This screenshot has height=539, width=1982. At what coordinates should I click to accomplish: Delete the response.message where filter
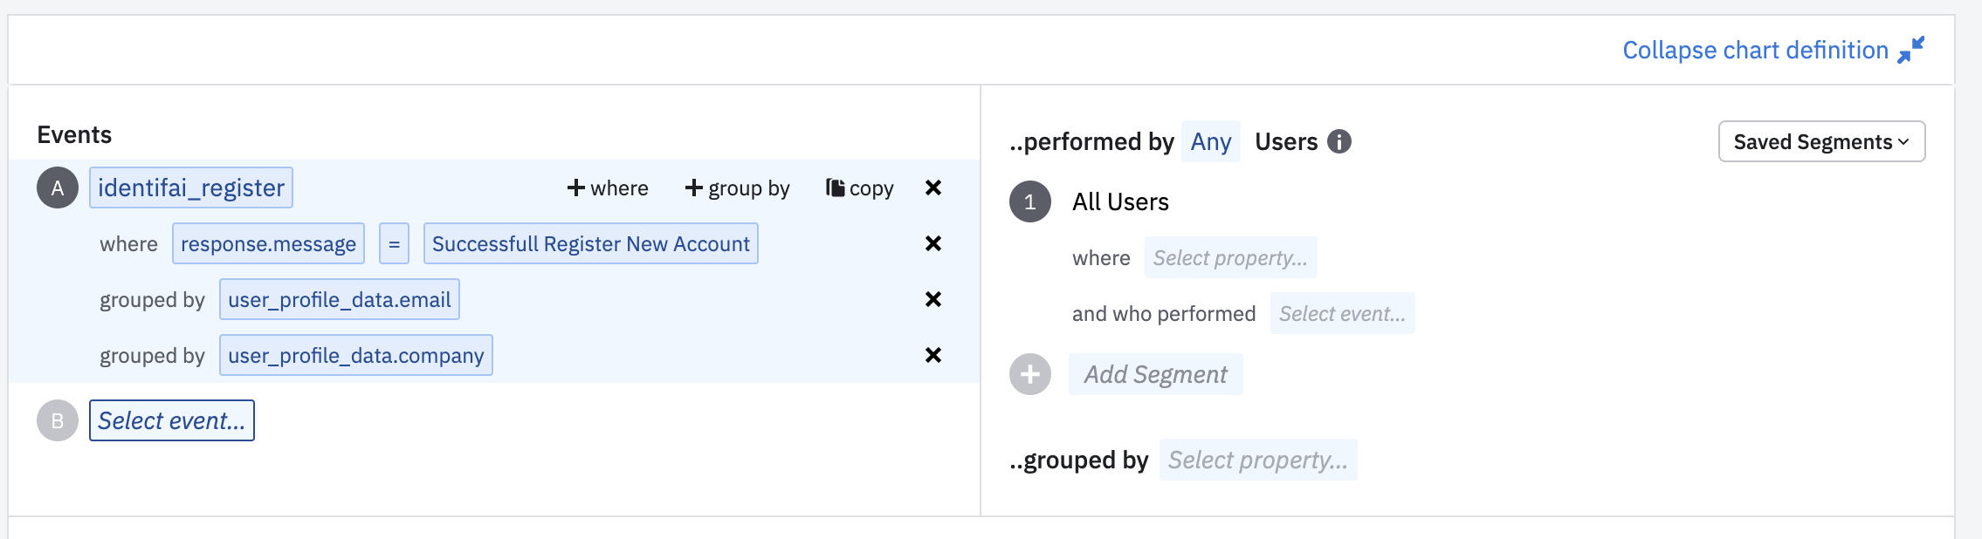coord(933,243)
